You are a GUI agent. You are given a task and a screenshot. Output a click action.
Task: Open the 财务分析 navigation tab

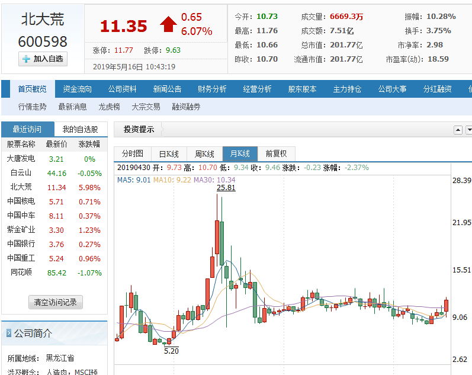(212, 89)
